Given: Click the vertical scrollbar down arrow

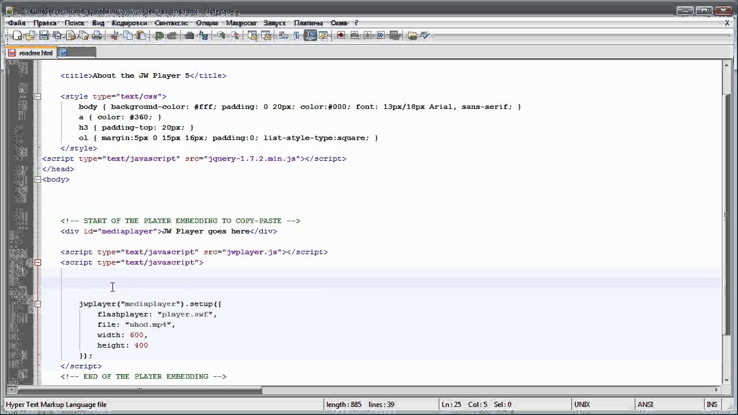Looking at the screenshot, I should point(726,381).
